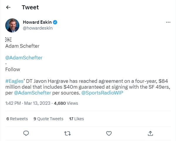Click the reply speech bubble icon
176x141 pixels.
click(26, 133)
